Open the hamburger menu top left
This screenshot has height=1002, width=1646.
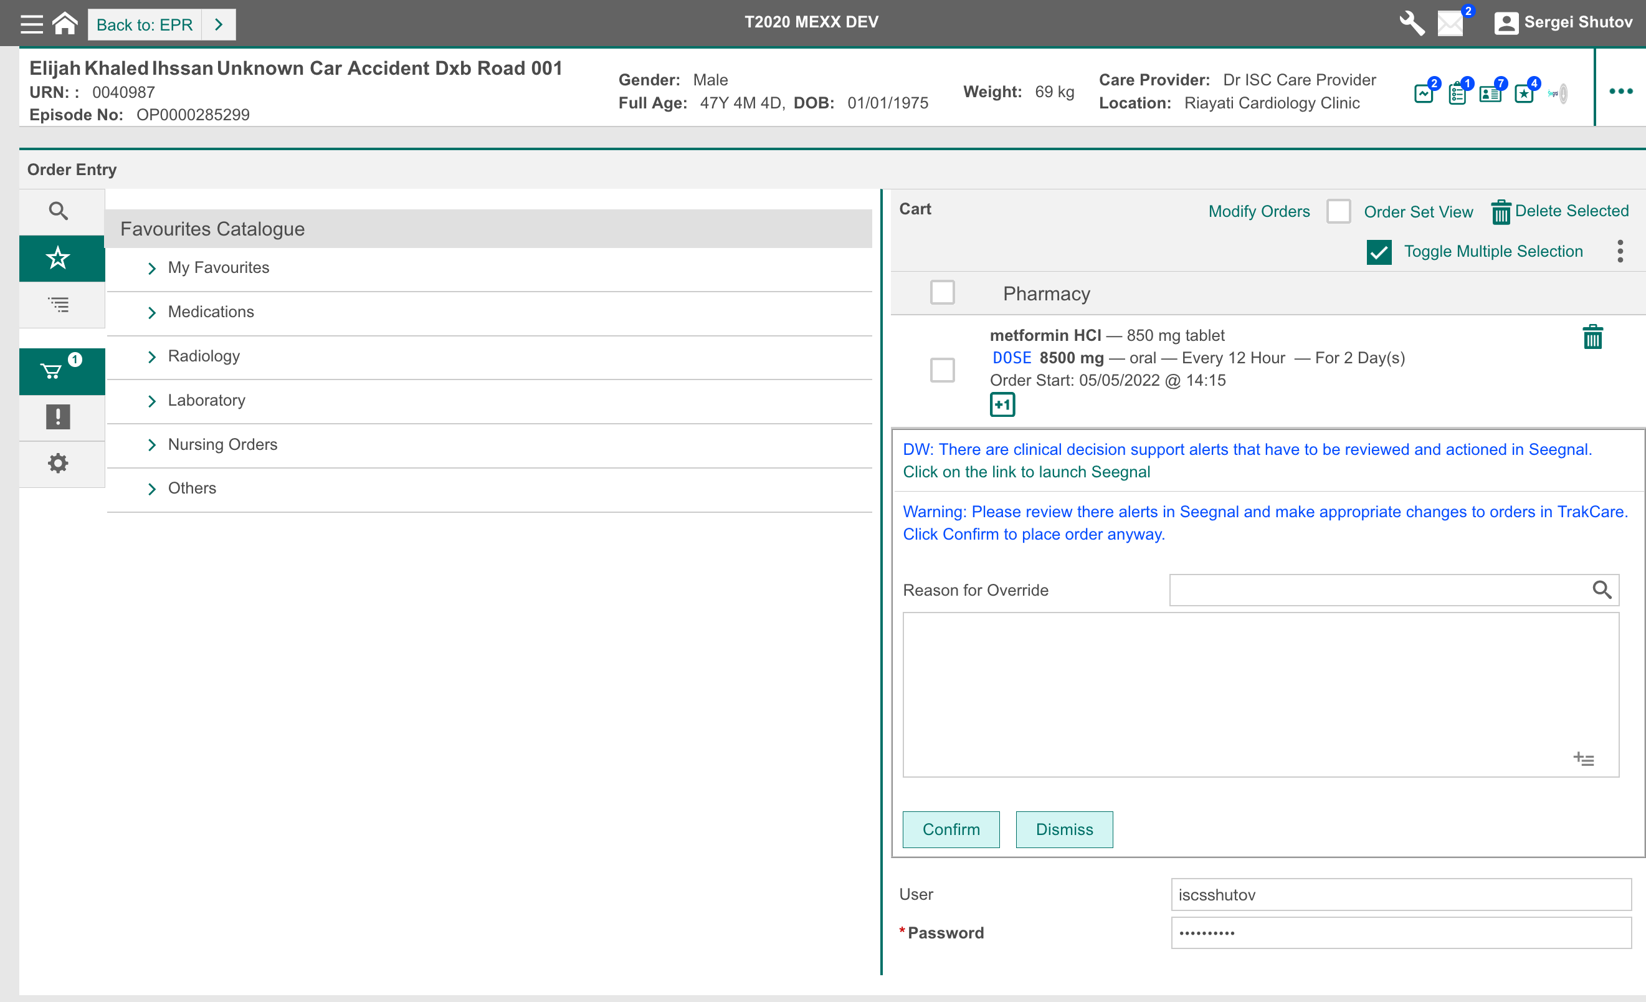point(31,24)
